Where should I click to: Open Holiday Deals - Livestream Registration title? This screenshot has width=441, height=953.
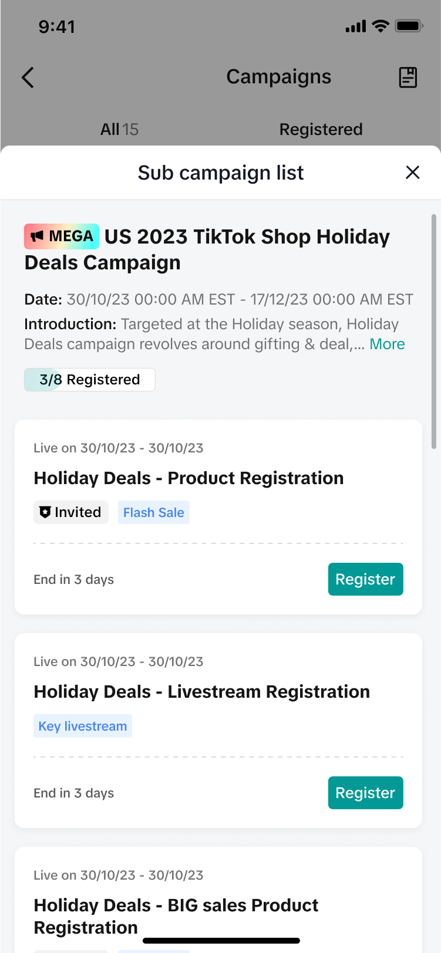pos(201,692)
